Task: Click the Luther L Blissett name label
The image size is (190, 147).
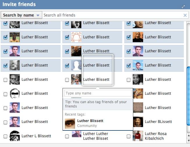Action: [36, 136]
